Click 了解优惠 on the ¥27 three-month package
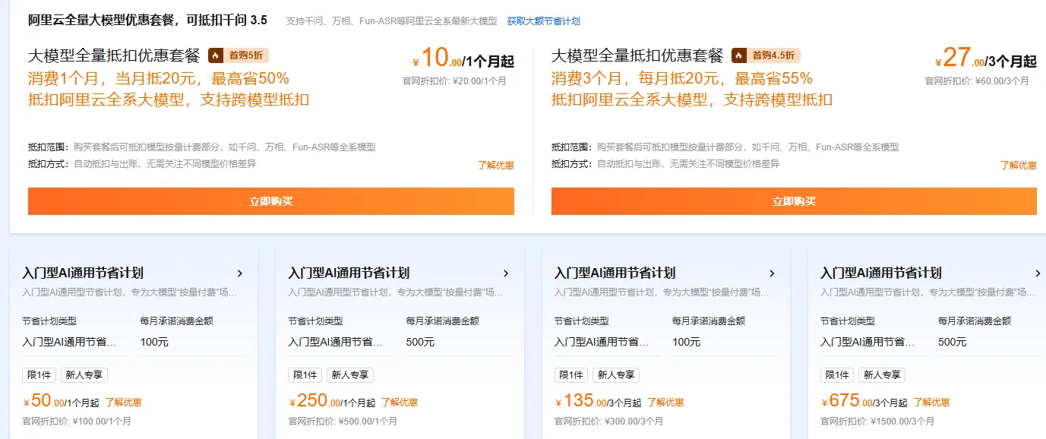1046x439 pixels. coord(1019,166)
